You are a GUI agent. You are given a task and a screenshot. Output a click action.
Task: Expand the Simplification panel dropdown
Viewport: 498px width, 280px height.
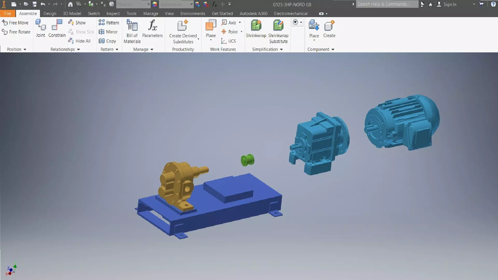pyautogui.click(x=281, y=50)
